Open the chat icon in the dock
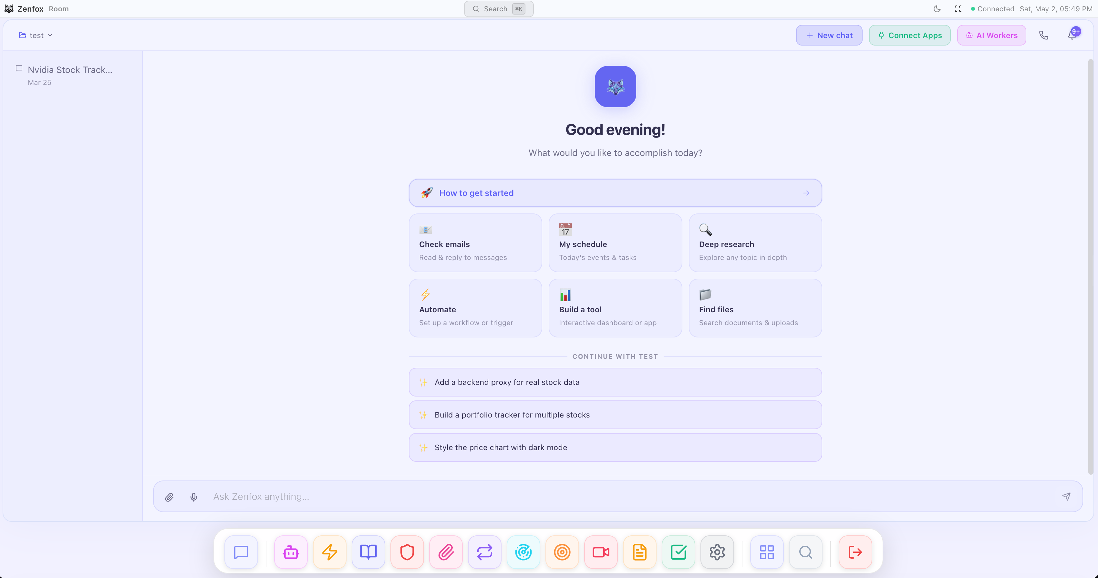1098x578 pixels. coord(241,552)
